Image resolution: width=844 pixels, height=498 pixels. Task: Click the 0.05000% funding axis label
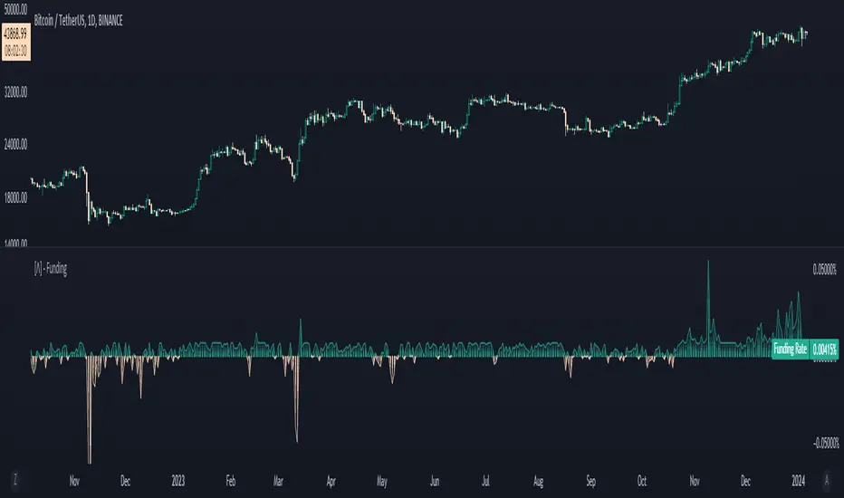tap(825, 269)
